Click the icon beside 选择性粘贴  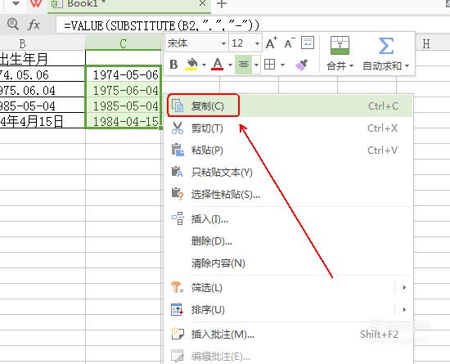coord(177,194)
